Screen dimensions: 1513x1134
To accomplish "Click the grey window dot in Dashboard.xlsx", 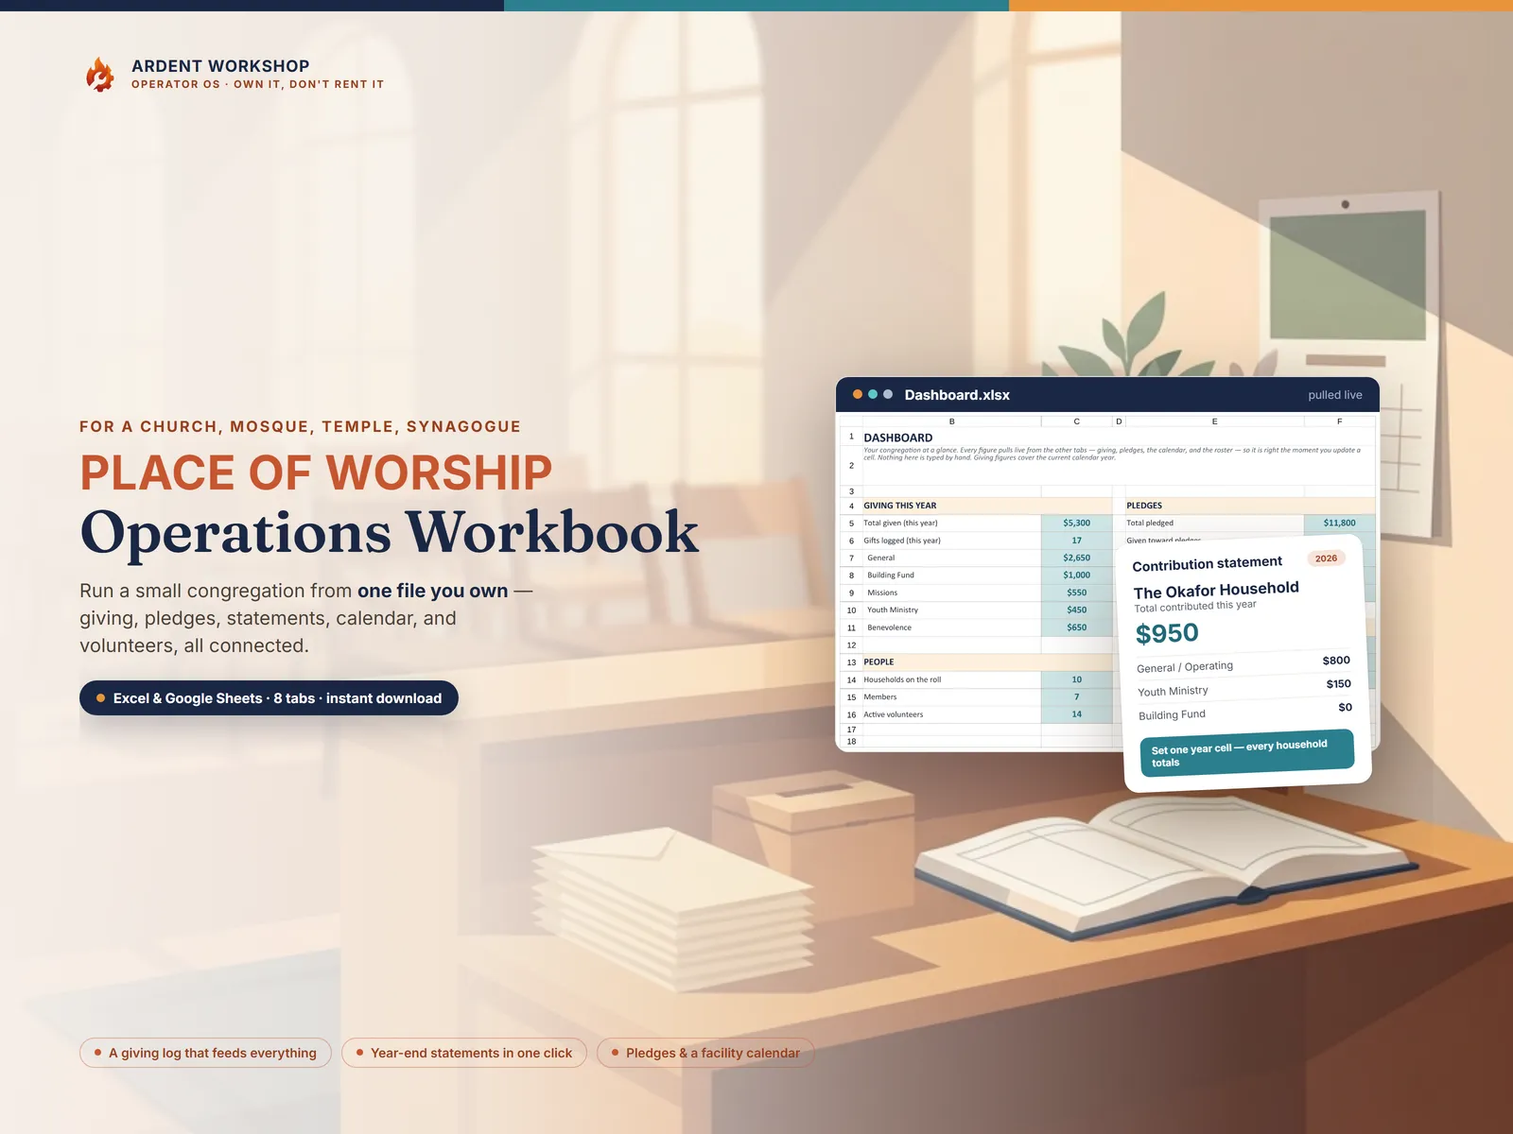I will point(888,394).
